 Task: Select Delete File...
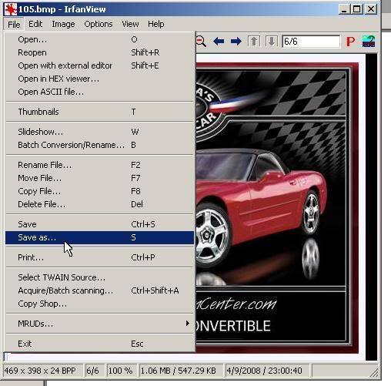[x=100, y=204]
